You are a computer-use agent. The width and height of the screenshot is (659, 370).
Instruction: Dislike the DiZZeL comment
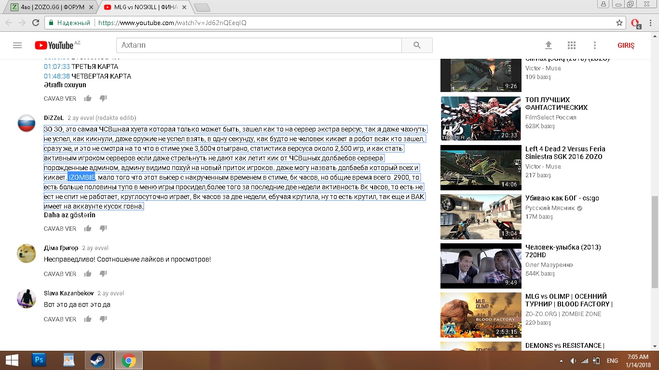pos(103,228)
